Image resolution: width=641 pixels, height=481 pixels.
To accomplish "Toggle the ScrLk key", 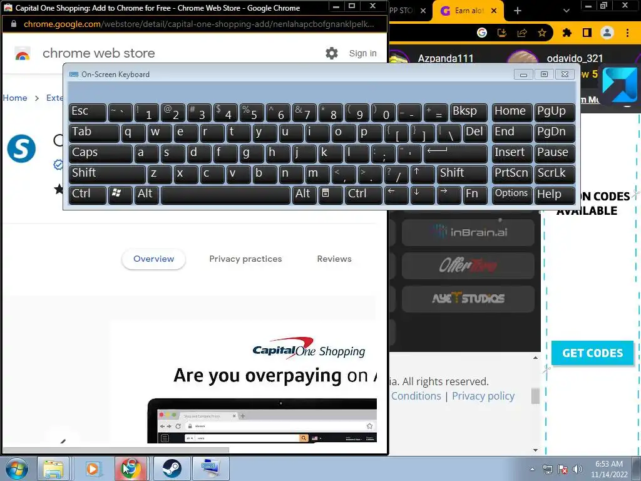I will pos(555,174).
